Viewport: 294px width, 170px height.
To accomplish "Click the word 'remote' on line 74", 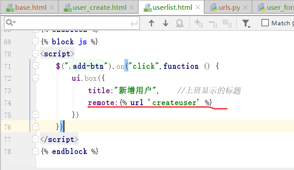I will point(101,103).
